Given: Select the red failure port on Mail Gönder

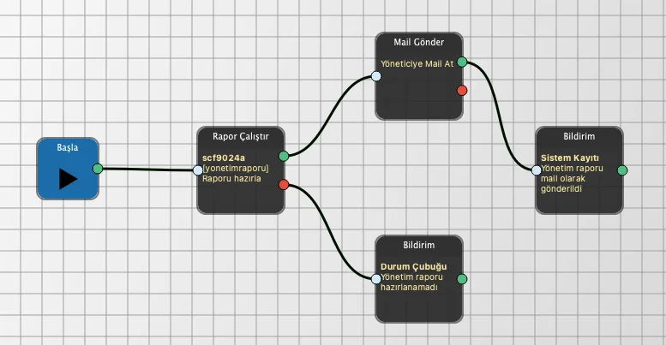Looking at the screenshot, I should coord(462,90).
